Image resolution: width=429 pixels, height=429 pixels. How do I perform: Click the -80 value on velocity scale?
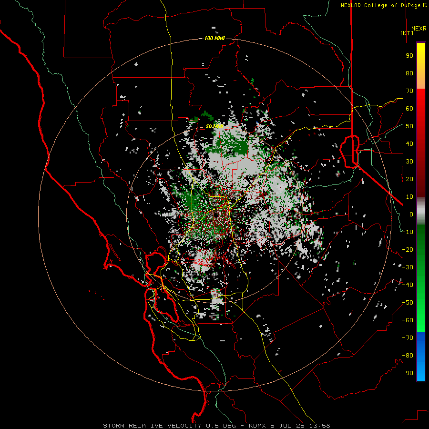coord(408,356)
